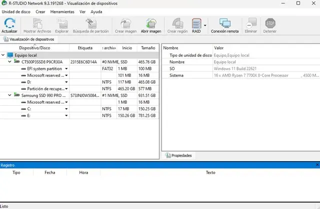Collapse the CT500P3SSD8 P9CR30A drive node
Viewport: 320px width, 209px height.
9,61
